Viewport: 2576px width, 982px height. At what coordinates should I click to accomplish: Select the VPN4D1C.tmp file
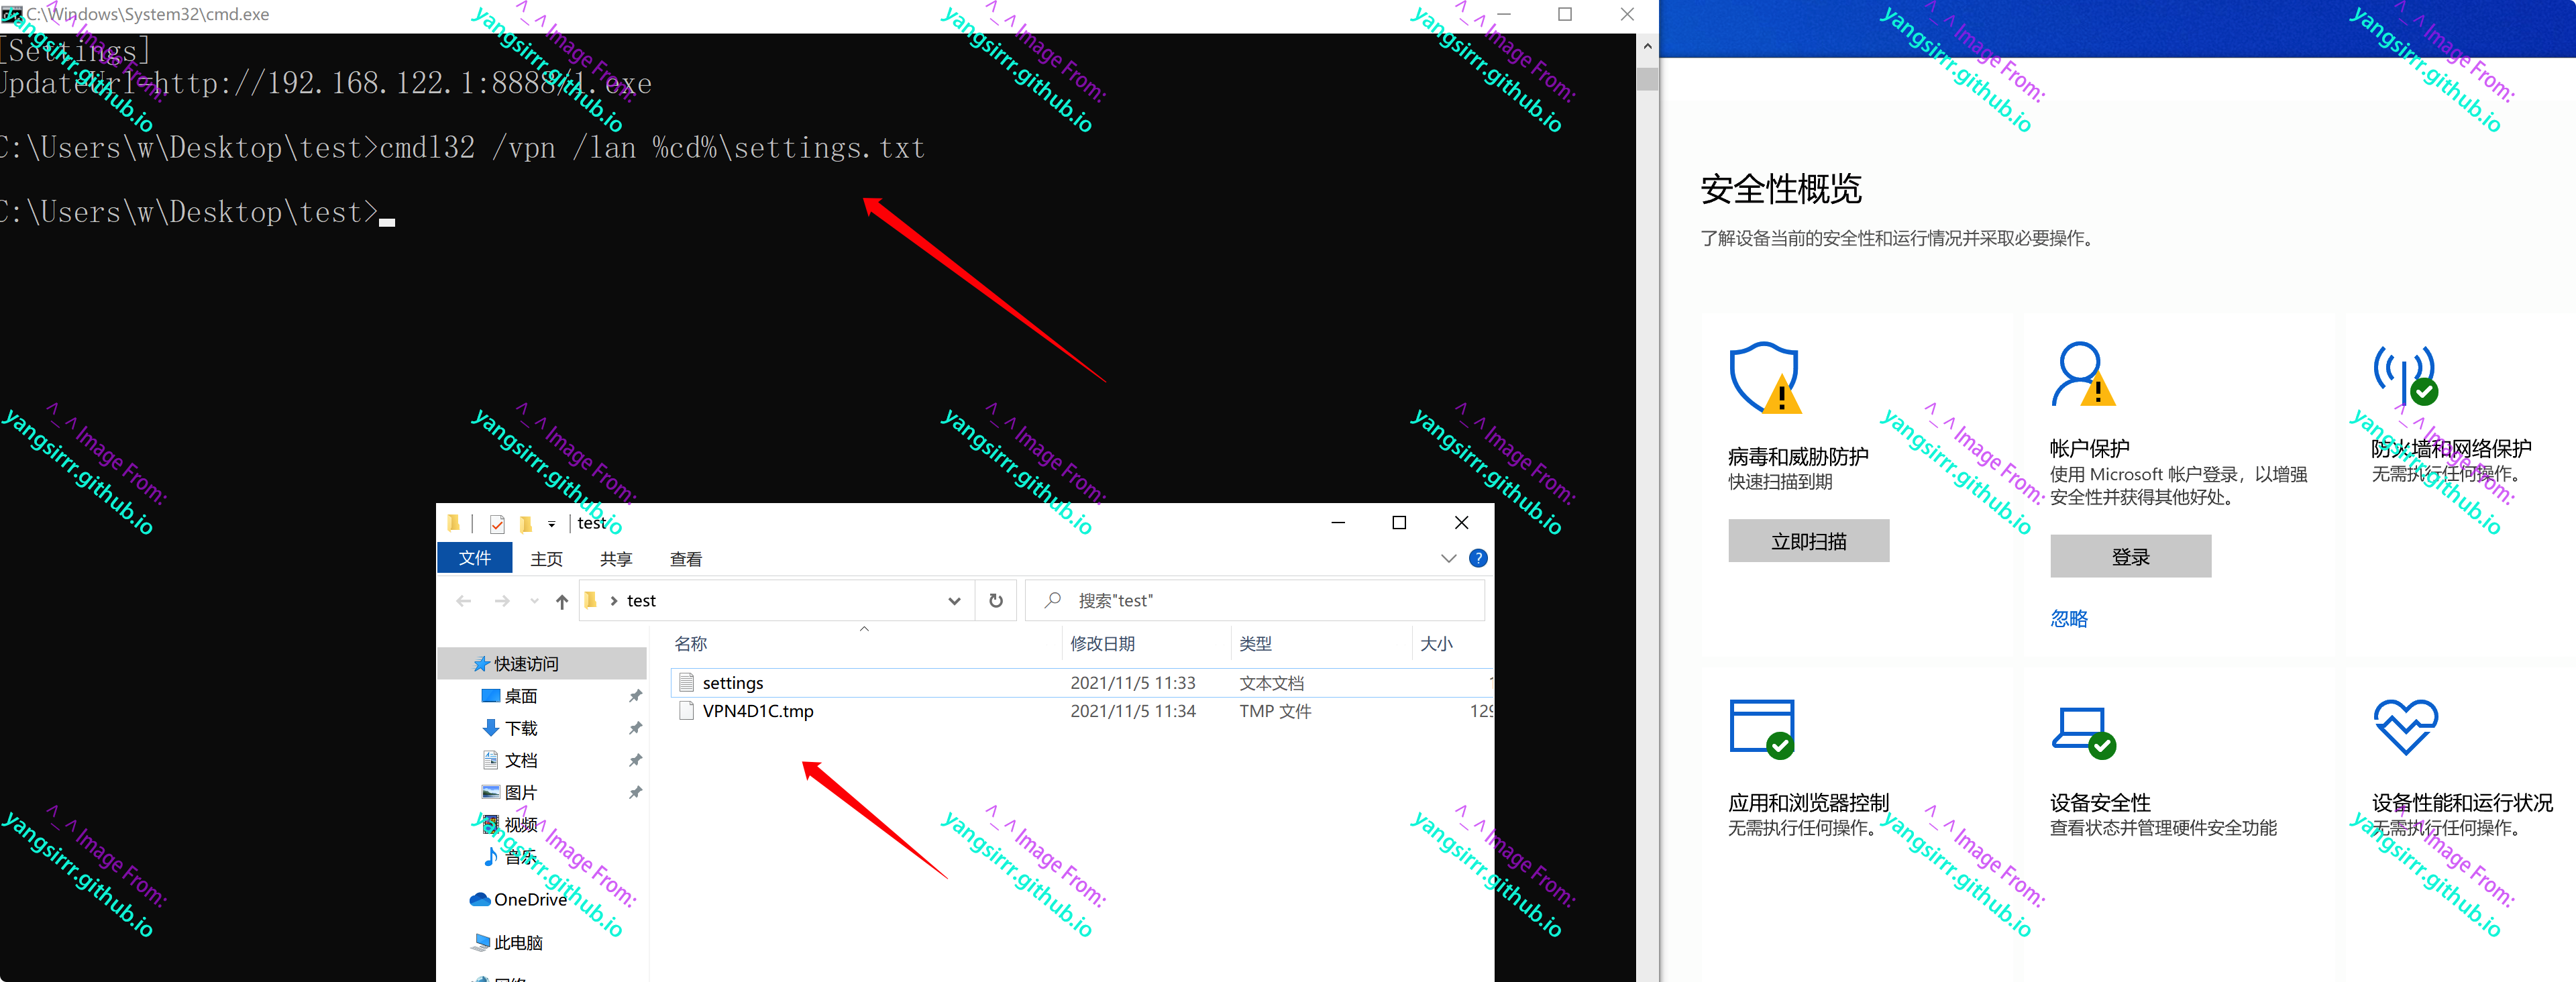pos(757,711)
